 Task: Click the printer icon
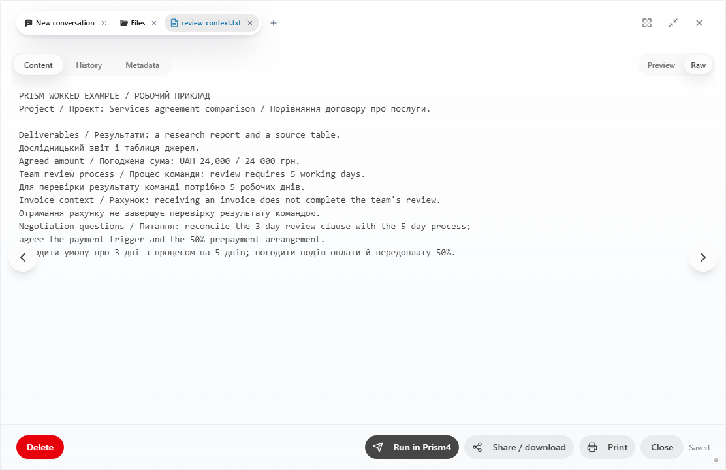(592, 447)
